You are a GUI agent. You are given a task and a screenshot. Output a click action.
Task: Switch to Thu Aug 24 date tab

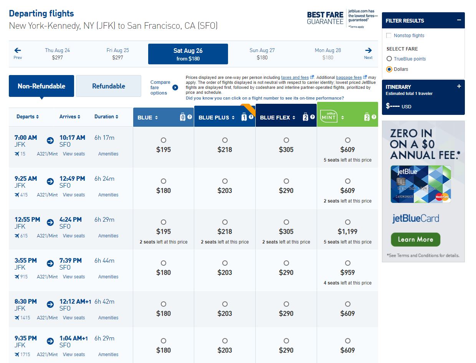[57, 54]
